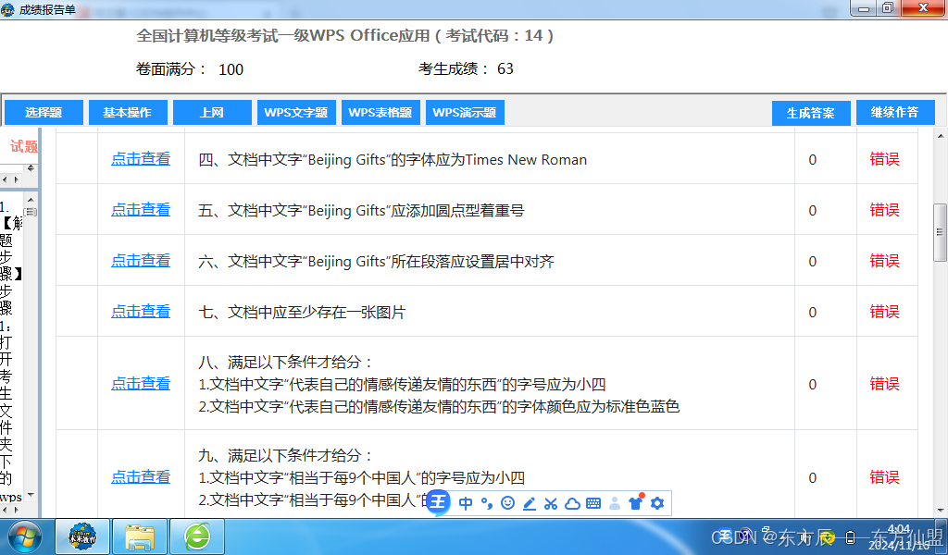Viewport: 948px width, 555px height.
Task: Open 点击查看 link for item 八 conditions
Action: tap(141, 383)
